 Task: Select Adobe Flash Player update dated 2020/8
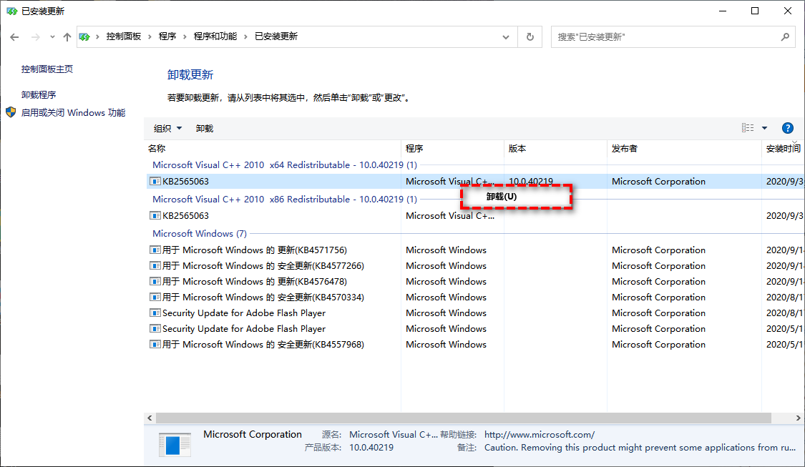click(x=475, y=313)
